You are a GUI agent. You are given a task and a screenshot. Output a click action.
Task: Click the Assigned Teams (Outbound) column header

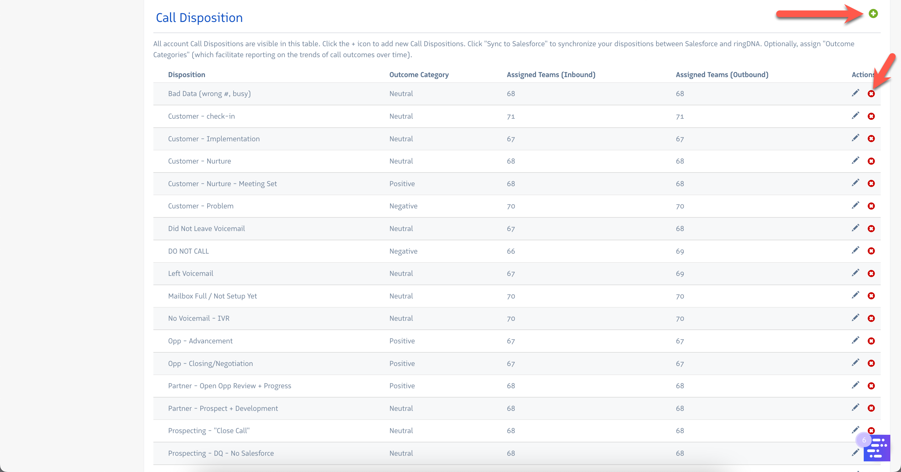(722, 75)
